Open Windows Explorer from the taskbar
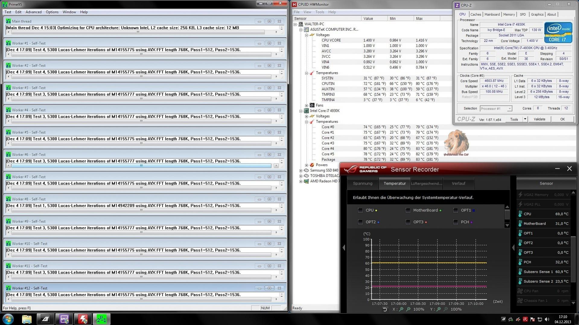 27,319
